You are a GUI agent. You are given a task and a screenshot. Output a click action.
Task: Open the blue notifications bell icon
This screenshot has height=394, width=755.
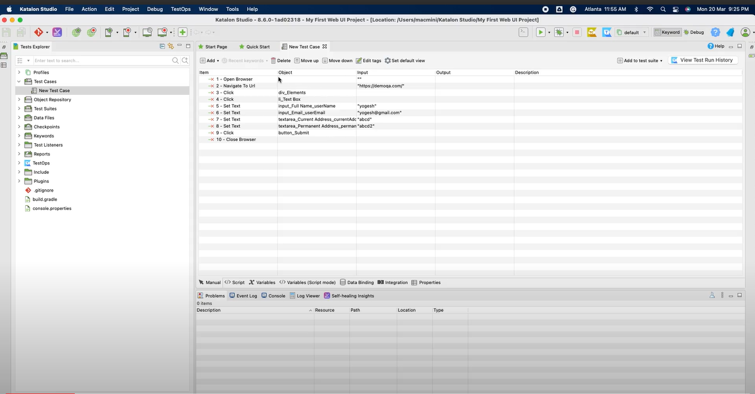(x=730, y=32)
